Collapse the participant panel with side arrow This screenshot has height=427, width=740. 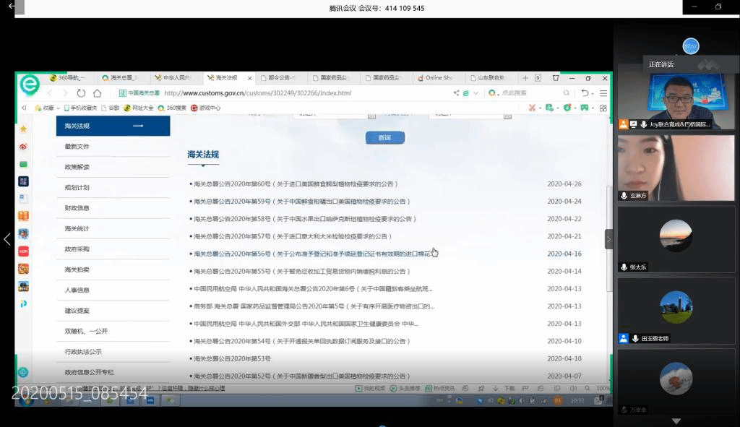tap(608, 239)
